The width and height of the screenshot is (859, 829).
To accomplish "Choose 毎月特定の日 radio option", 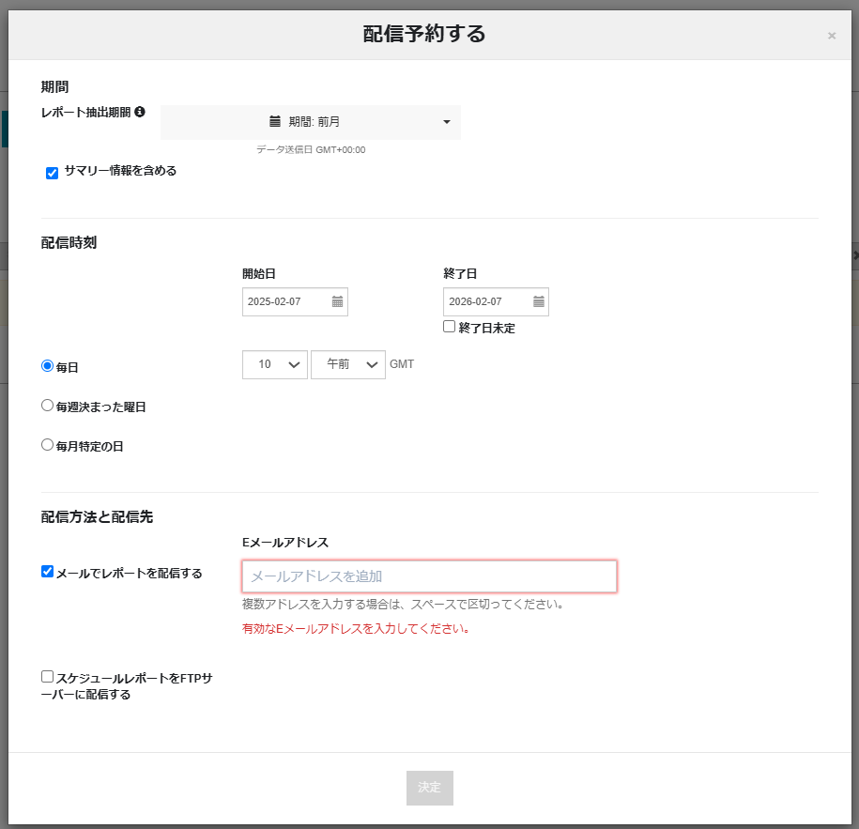I will [x=48, y=445].
